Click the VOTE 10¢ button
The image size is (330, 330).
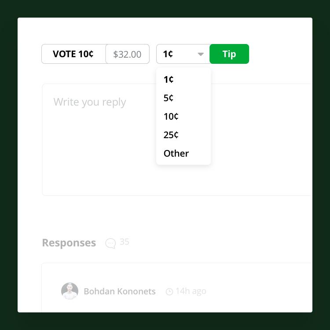tap(73, 54)
